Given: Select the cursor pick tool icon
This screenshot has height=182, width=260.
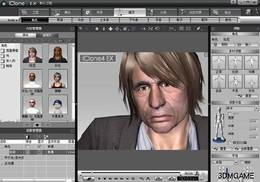Looking at the screenshot, I should (x=143, y=29).
